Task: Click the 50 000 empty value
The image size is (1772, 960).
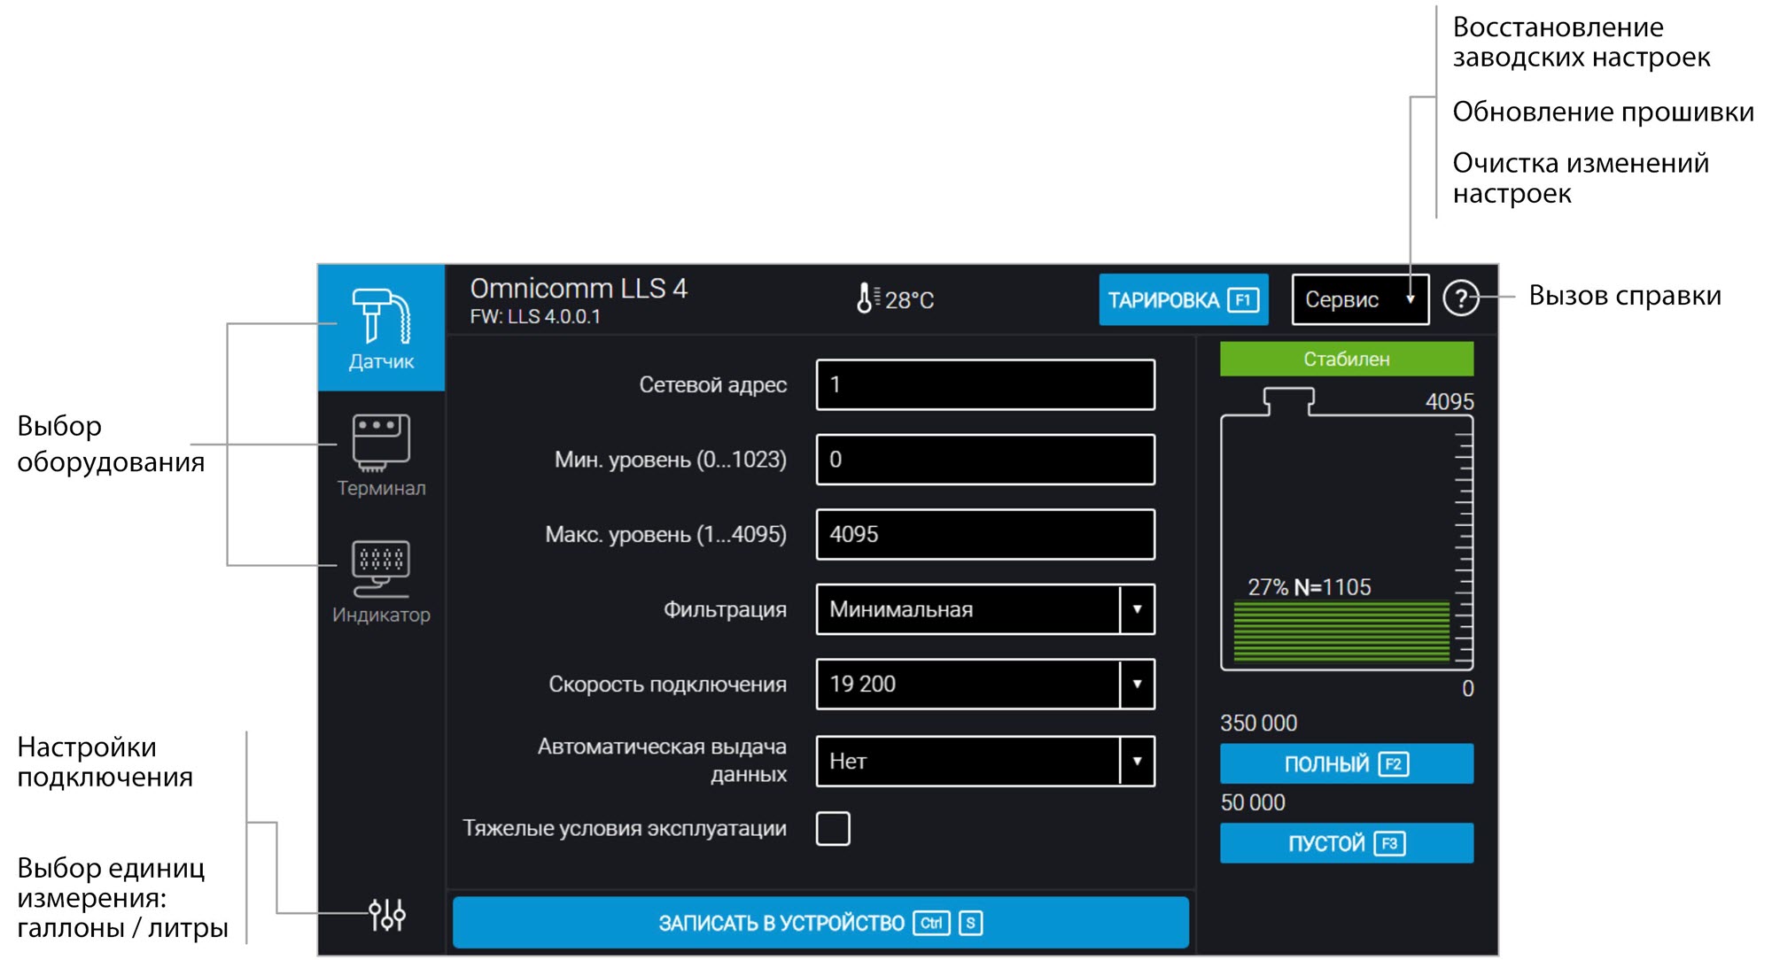Action: click(x=1253, y=802)
